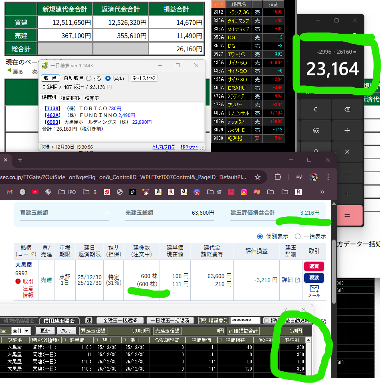Open the YouTube bookmark icon

click(x=35, y=192)
